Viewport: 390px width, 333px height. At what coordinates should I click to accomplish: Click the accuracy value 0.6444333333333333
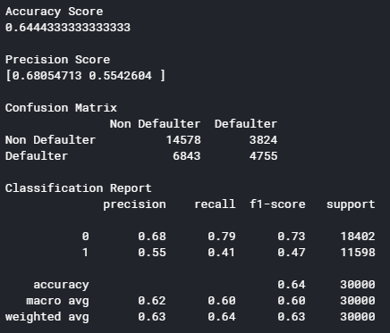click(68, 28)
